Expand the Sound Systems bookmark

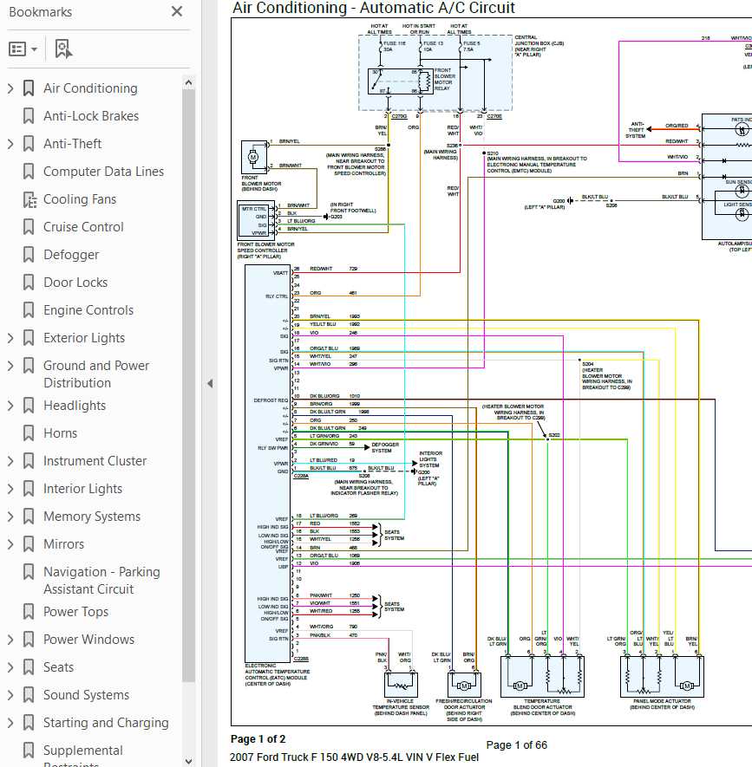coord(10,695)
